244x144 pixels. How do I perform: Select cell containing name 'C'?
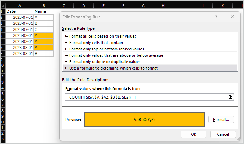(44, 29)
